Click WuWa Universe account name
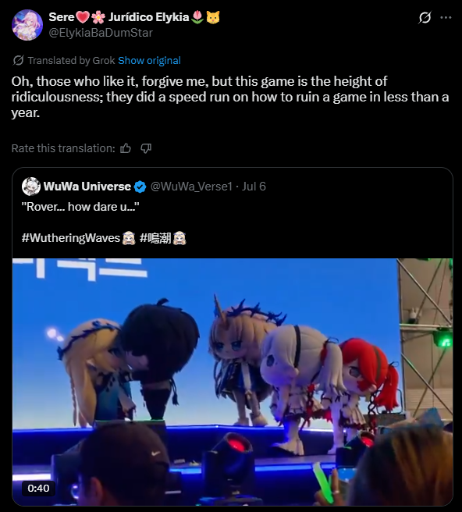The width and height of the screenshot is (462, 512). point(87,187)
